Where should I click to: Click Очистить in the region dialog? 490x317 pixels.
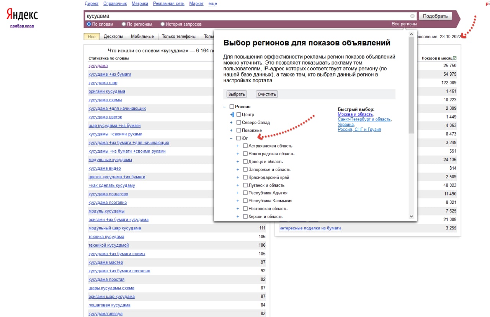267,94
